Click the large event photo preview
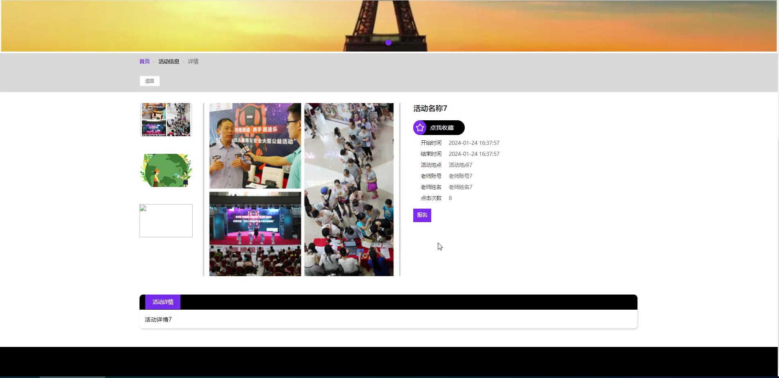Image resolution: width=779 pixels, height=378 pixels. click(x=302, y=189)
